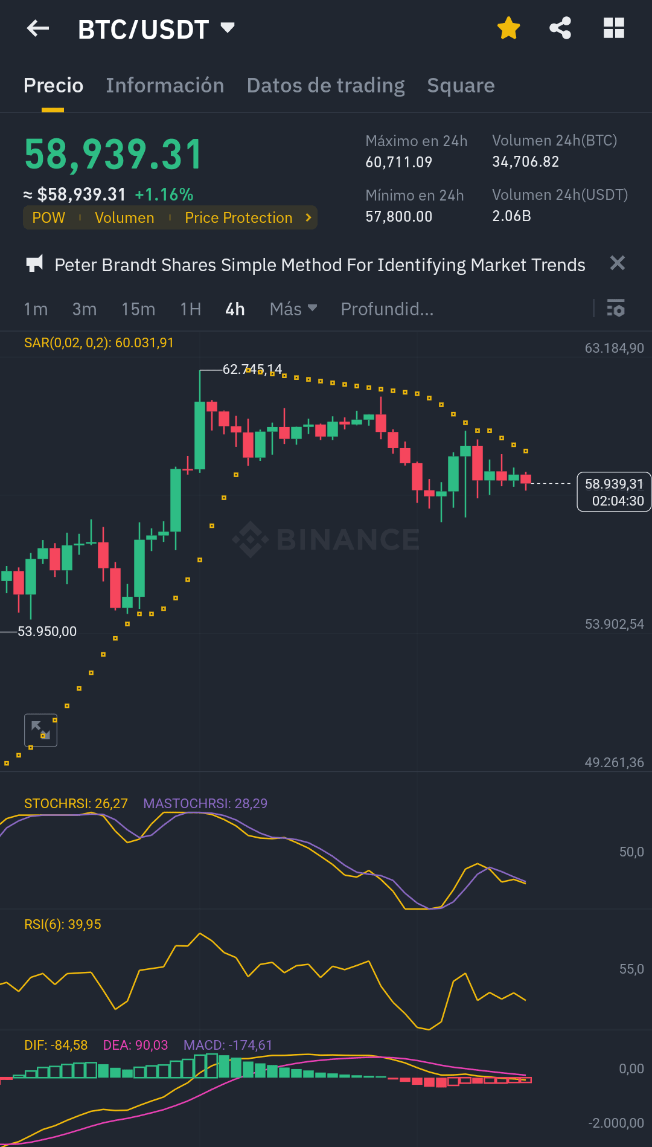Read the Peter Brandt market trends headline
Image resolution: width=652 pixels, height=1147 pixels.
click(320, 265)
